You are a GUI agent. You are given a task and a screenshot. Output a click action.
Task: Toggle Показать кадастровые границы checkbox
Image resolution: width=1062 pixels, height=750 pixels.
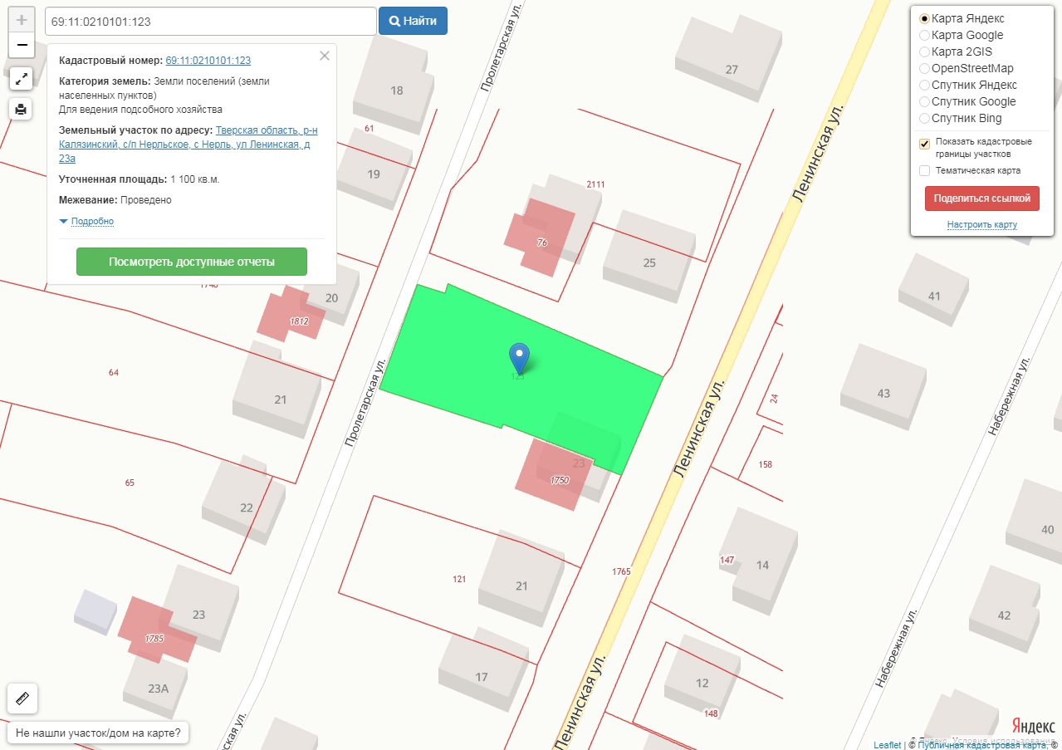click(924, 144)
